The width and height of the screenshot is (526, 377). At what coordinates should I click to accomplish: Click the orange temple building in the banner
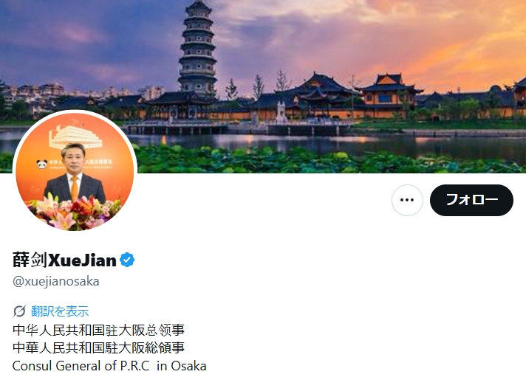point(387,92)
